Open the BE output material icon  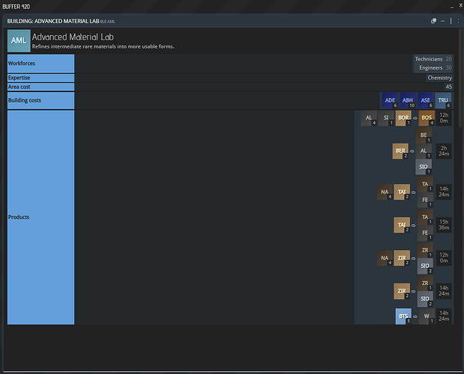coord(424,135)
